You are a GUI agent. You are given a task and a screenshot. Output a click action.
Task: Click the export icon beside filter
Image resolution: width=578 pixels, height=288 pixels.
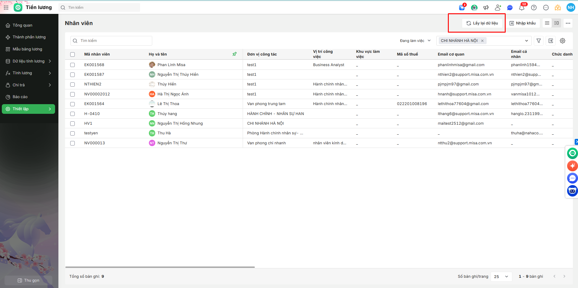pyautogui.click(x=551, y=41)
